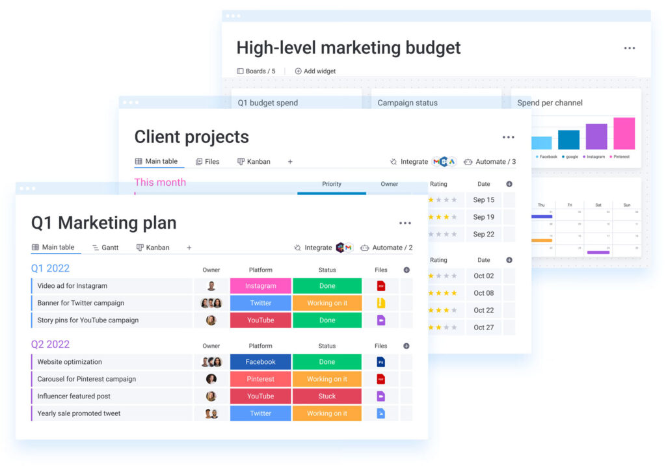Add a new view in Client projects
Image resolution: width=666 pixels, height=466 pixels.
[x=290, y=162]
